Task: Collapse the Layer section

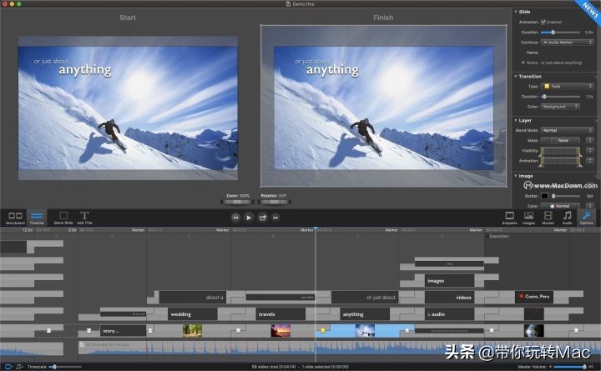Action: click(516, 120)
